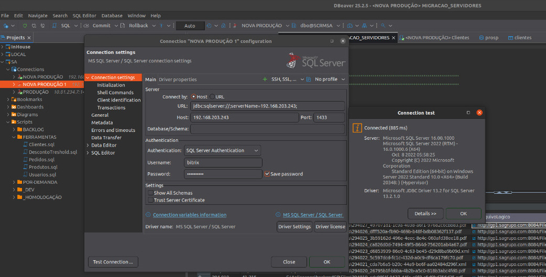Click into the Host input field

tap(244, 117)
